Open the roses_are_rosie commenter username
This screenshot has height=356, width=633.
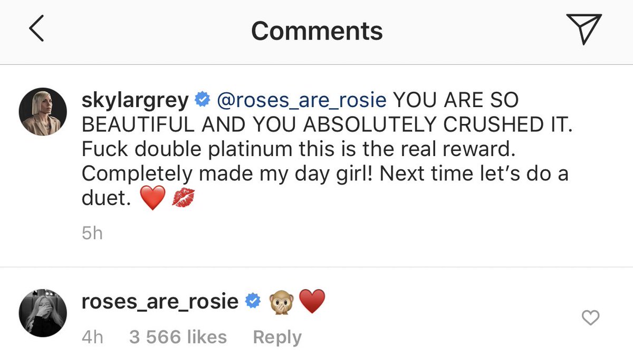click(160, 301)
